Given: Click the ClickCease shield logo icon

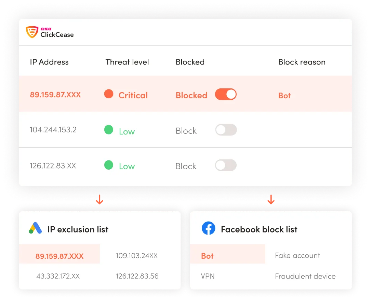Looking at the screenshot, I should (32, 32).
